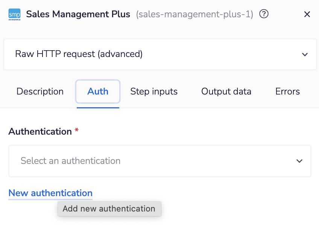Click the Sales Management Plus title
This screenshot has width=319, height=231.
pos(78,14)
